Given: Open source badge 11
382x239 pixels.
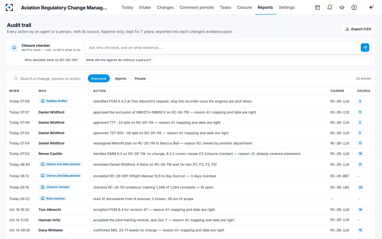Looking at the screenshot, I should (x=360, y=112).
